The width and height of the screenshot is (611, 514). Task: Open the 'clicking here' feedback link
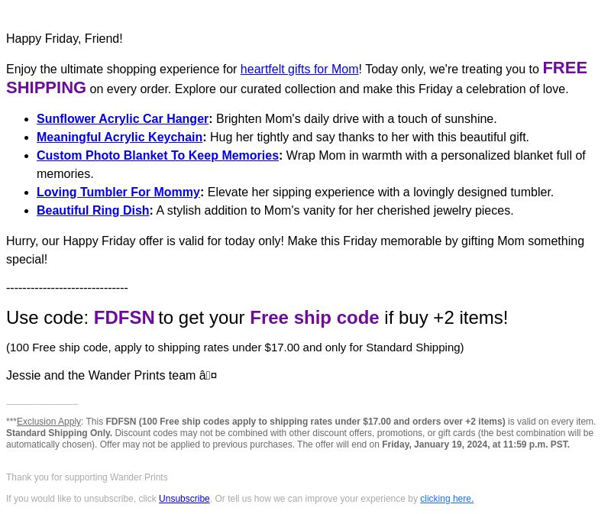tap(447, 499)
